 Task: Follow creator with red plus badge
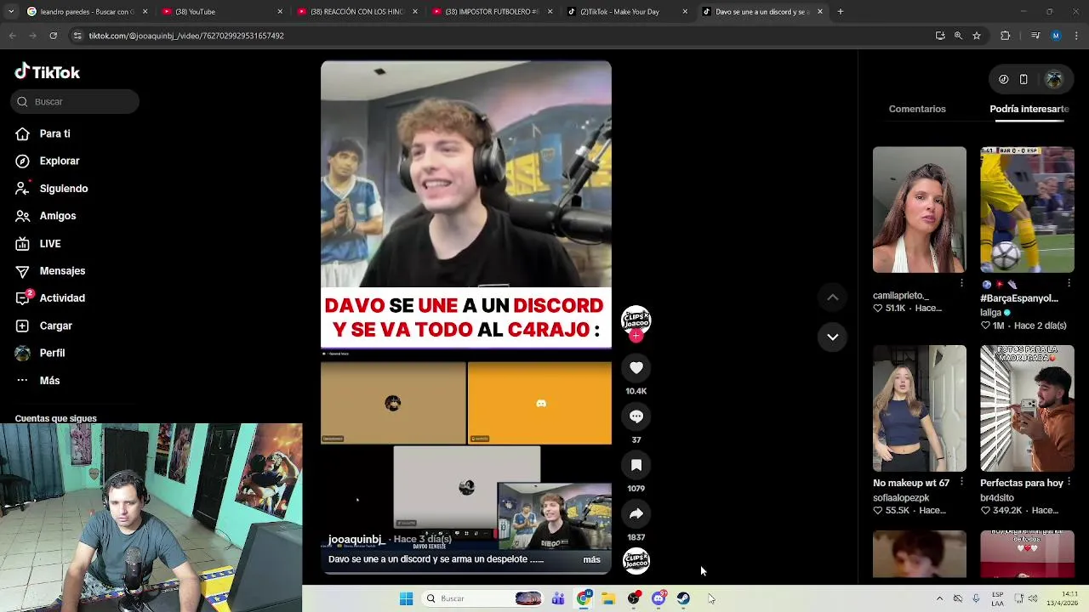[x=636, y=336]
